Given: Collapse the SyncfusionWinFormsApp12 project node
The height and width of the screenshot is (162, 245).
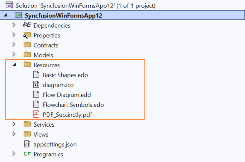Looking at the screenshot, I should pyautogui.click(x=6, y=15).
